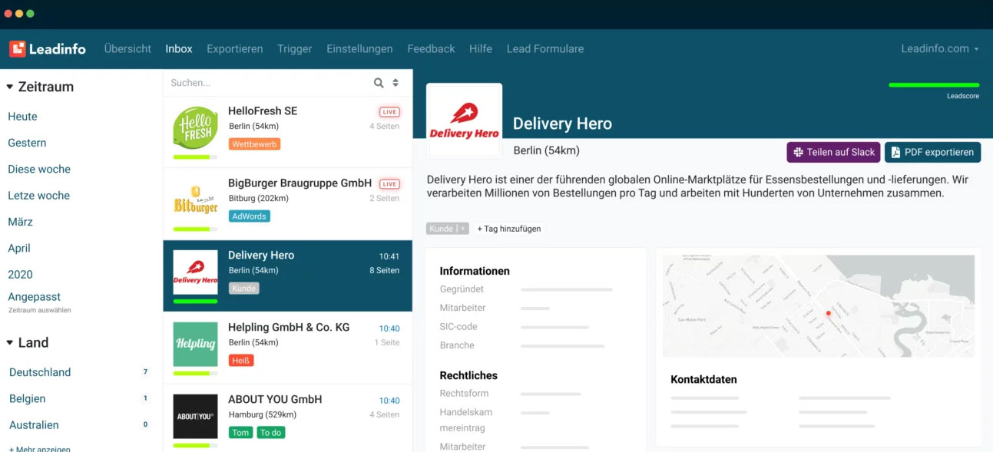
Task: Click the Leadscore bar in the detail header
Action: (x=934, y=85)
